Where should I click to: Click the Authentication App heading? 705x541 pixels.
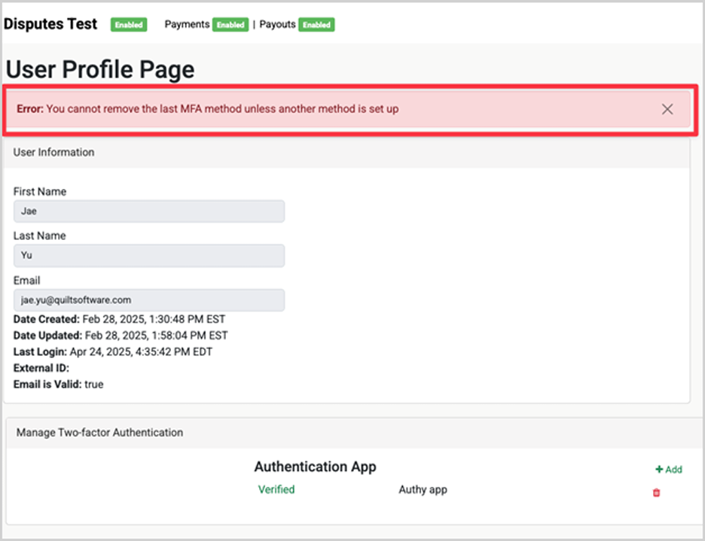click(x=315, y=467)
